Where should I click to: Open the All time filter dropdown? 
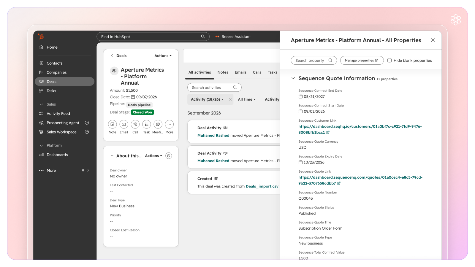point(247,99)
